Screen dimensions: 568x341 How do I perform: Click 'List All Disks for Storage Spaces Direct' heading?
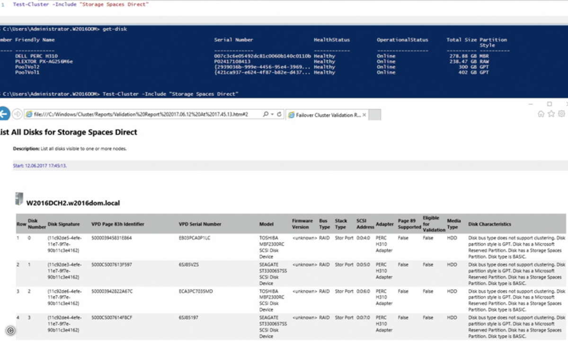pos(69,132)
